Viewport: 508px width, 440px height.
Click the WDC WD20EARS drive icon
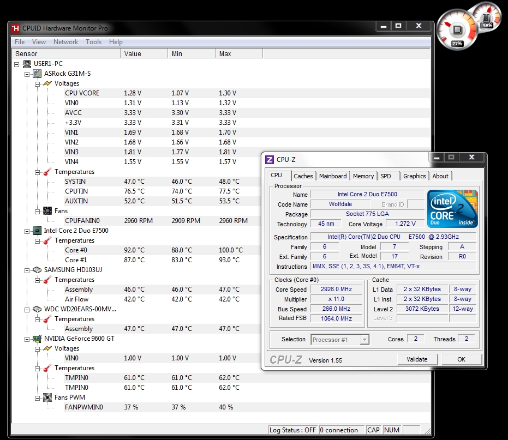(37, 309)
